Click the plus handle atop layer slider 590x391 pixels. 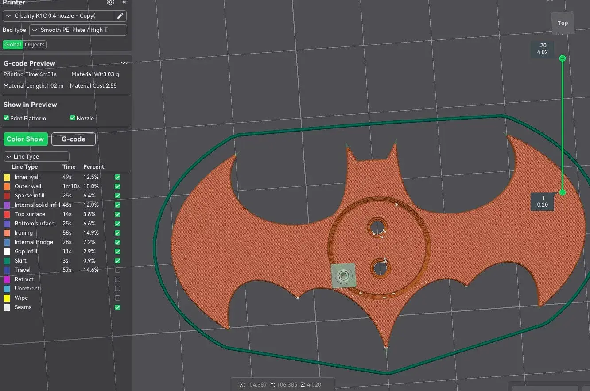[563, 58]
